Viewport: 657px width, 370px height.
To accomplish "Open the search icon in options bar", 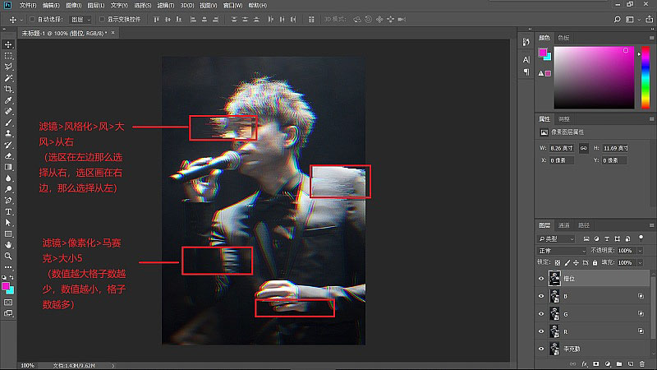I will click(617, 19).
